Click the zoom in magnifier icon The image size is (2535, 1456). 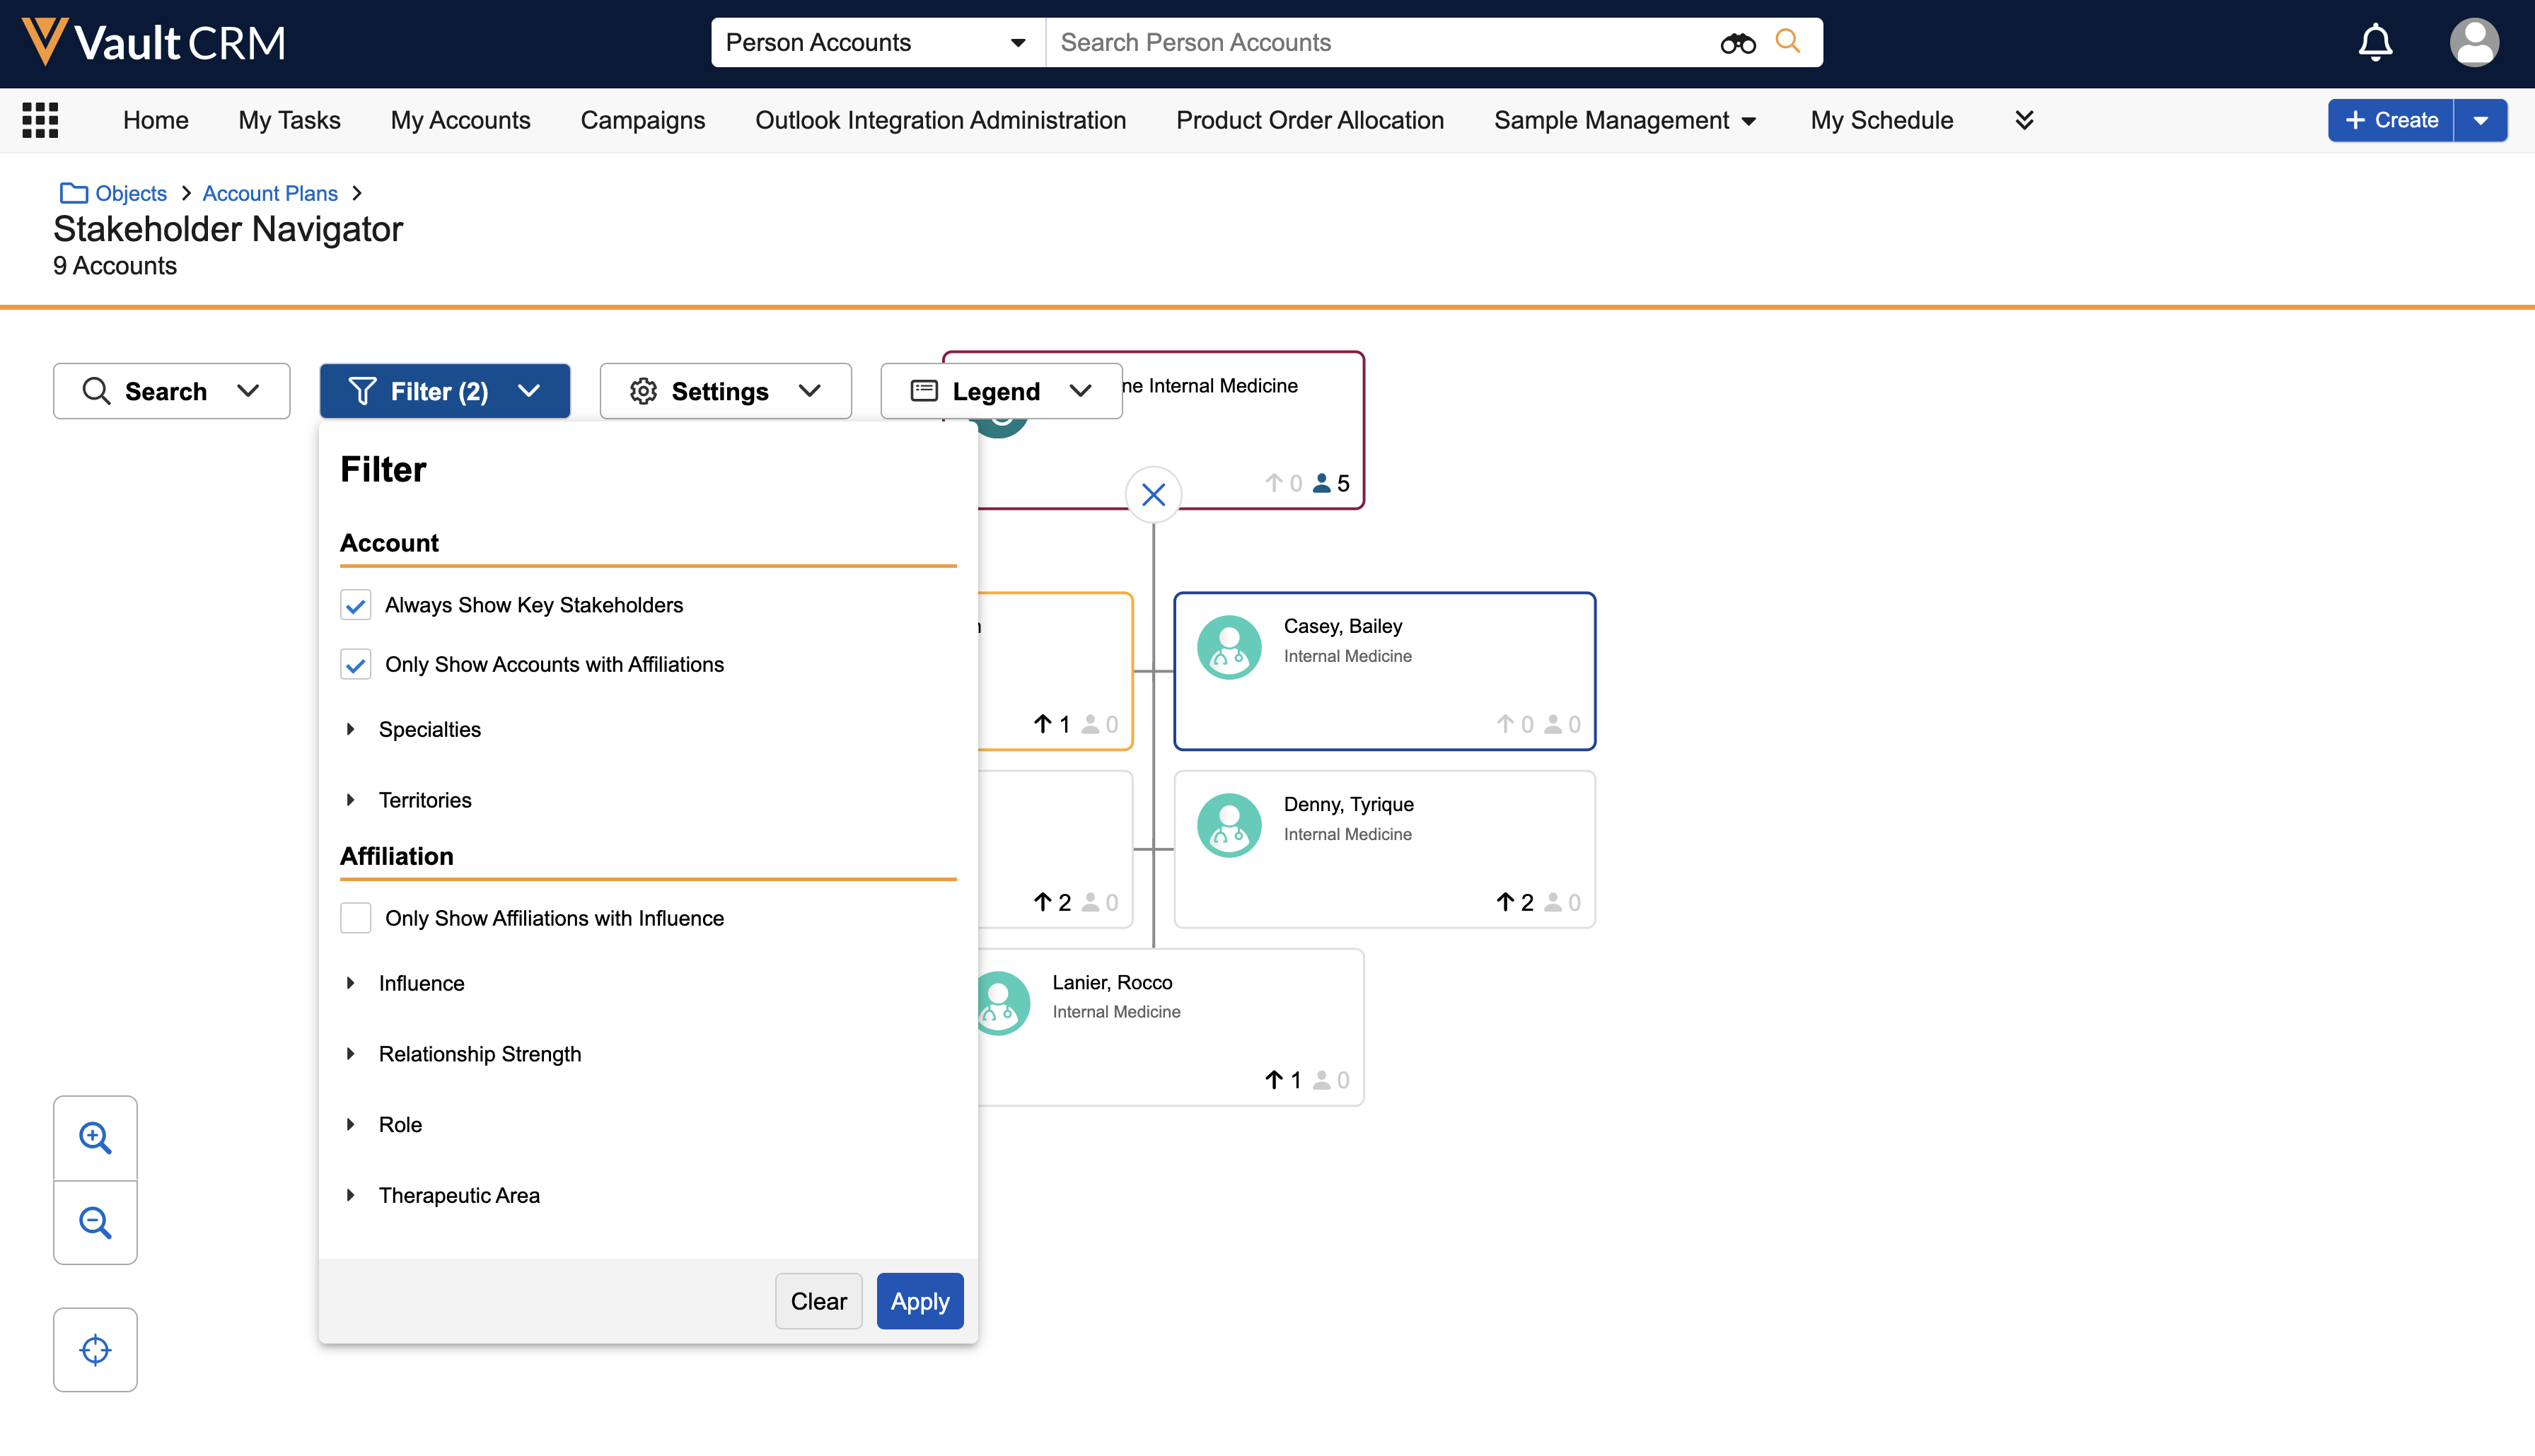pos(95,1138)
